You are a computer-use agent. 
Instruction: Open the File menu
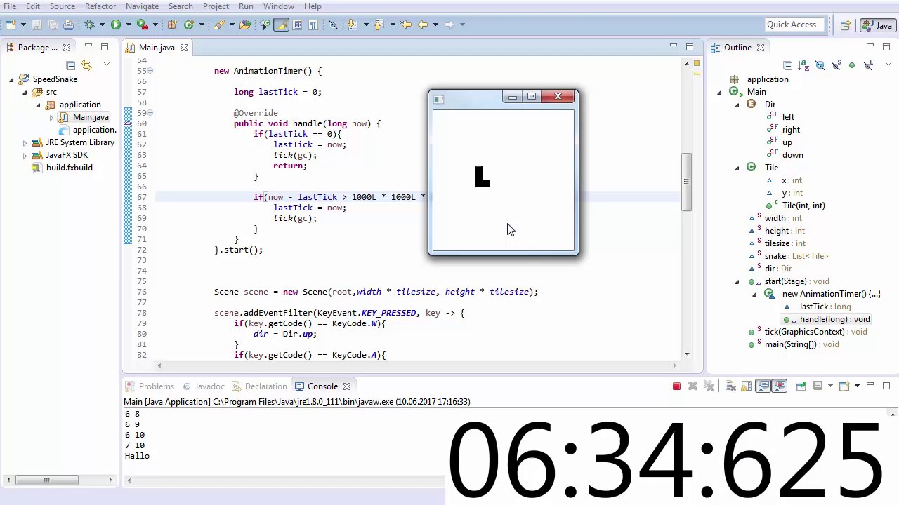10,6
